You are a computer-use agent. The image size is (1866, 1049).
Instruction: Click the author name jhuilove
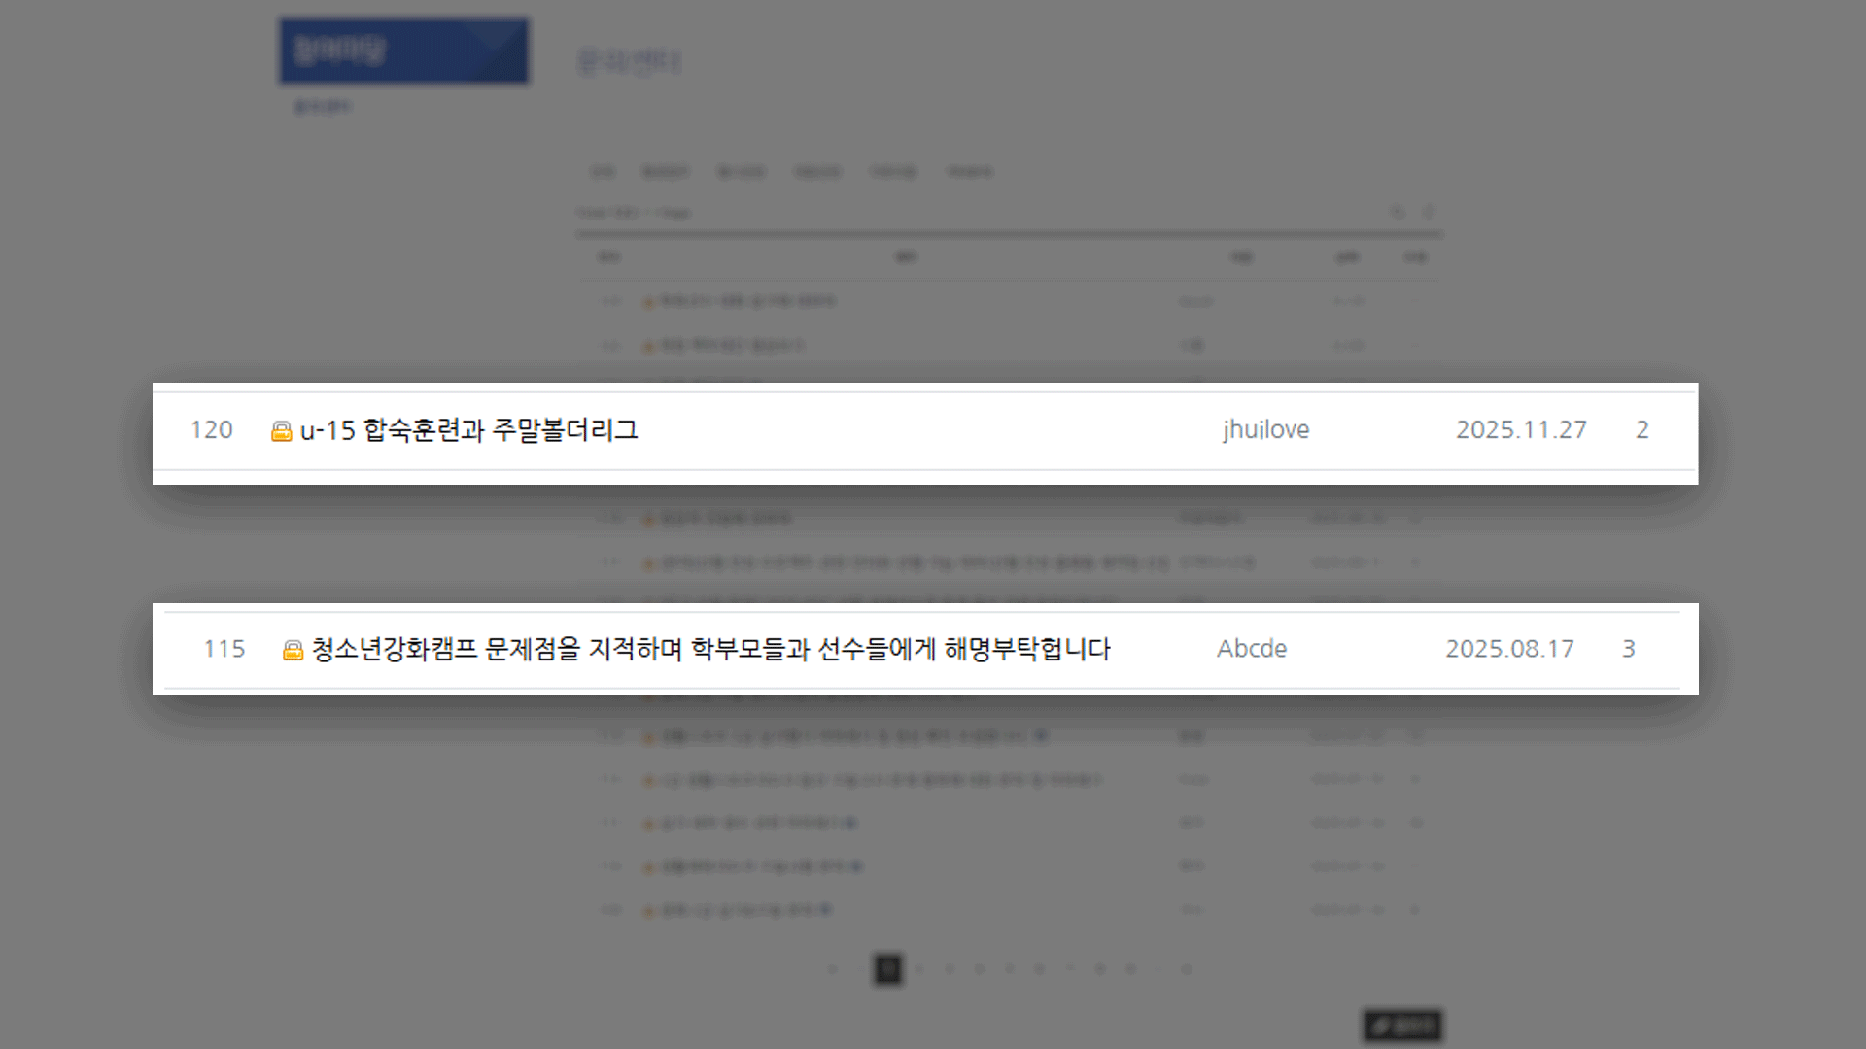coord(1265,429)
